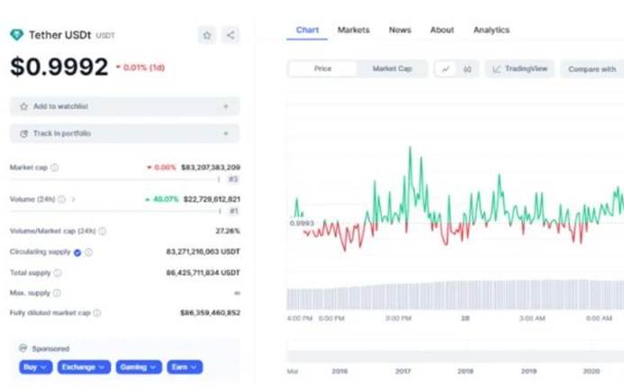Open the Volume/Market cap (24h) info icon
624x391 pixels.
coord(103,231)
